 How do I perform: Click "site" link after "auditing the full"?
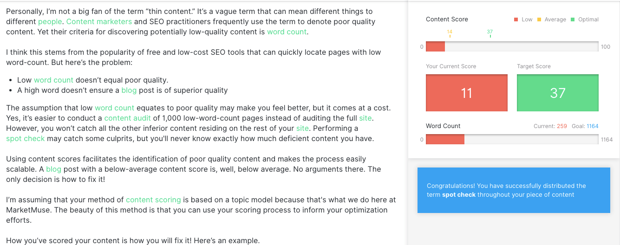[x=365, y=118]
